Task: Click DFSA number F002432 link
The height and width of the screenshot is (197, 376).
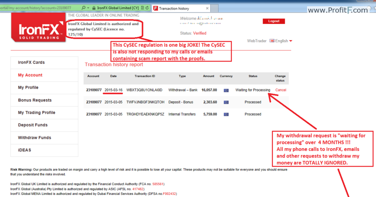Action: 169,194
